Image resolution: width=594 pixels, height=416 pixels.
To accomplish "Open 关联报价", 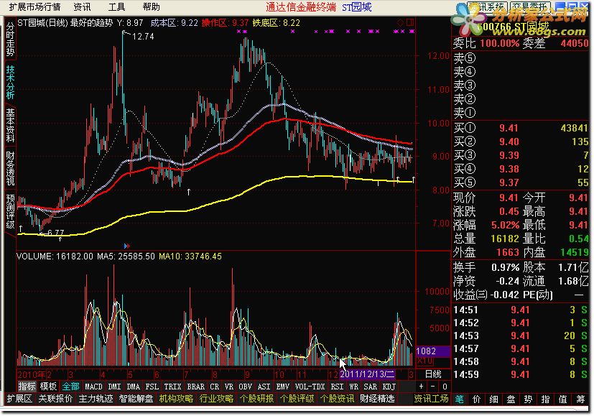I will click(x=56, y=399).
